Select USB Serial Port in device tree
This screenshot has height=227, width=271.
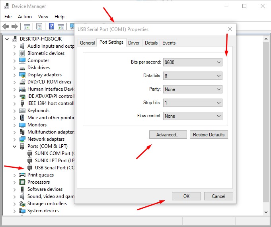(55, 168)
